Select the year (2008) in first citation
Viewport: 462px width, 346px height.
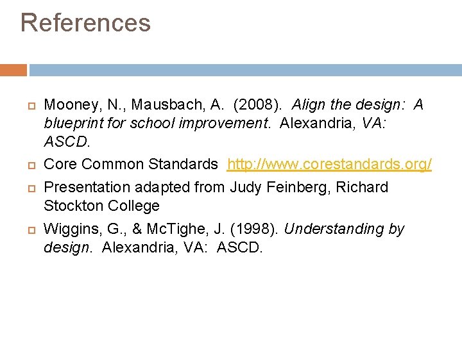click(256, 105)
